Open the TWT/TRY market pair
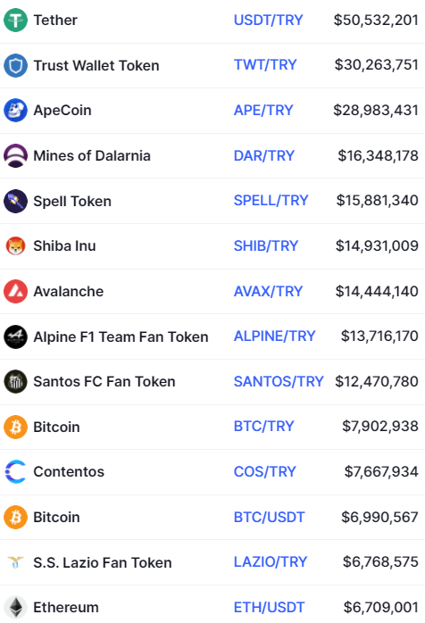This screenshot has height=623, width=425. [265, 65]
